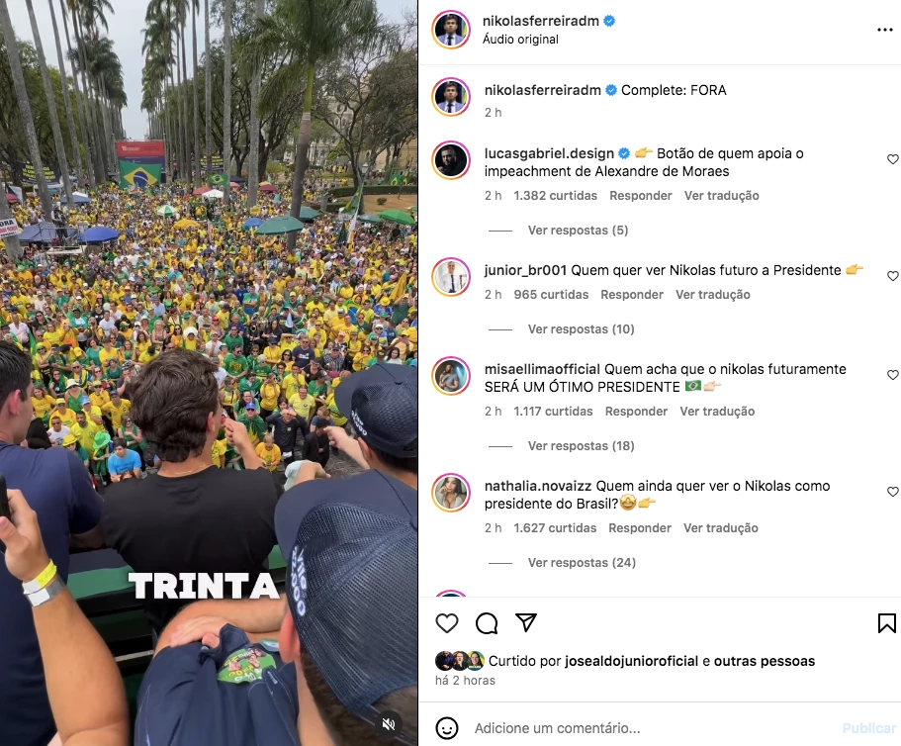This screenshot has height=746, width=901.
Task: Save the post with the bookmark icon
Action: [886, 623]
